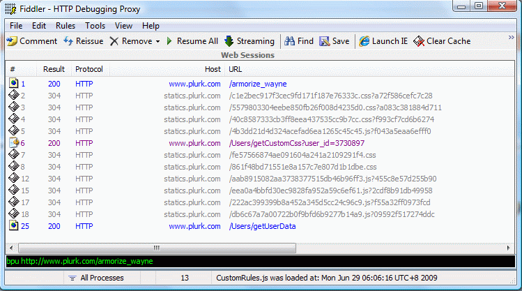522x291 pixels.
Task: Click the horizontal scrollbar thumb
Action: pos(157,248)
